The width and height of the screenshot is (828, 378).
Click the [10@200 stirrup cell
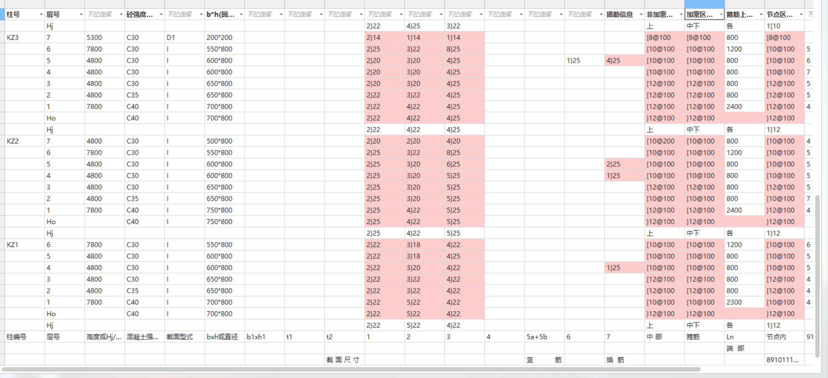coord(665,141)
